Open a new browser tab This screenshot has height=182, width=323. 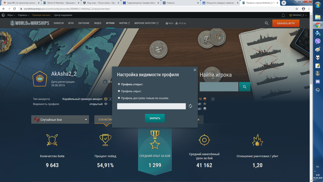point(284,3)
